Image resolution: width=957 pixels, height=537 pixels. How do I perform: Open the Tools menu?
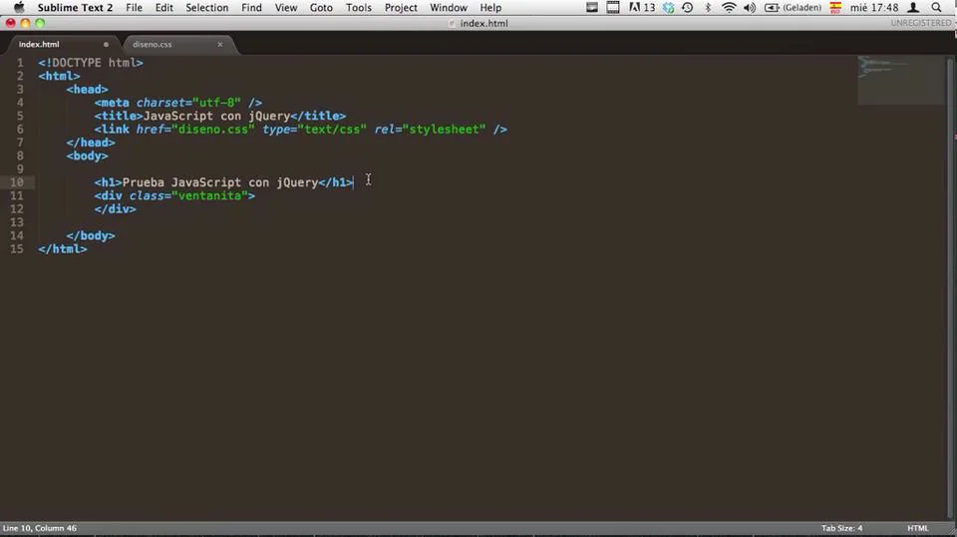358,7
